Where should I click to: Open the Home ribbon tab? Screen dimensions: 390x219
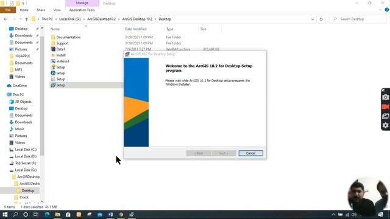[x=24, y=10]
